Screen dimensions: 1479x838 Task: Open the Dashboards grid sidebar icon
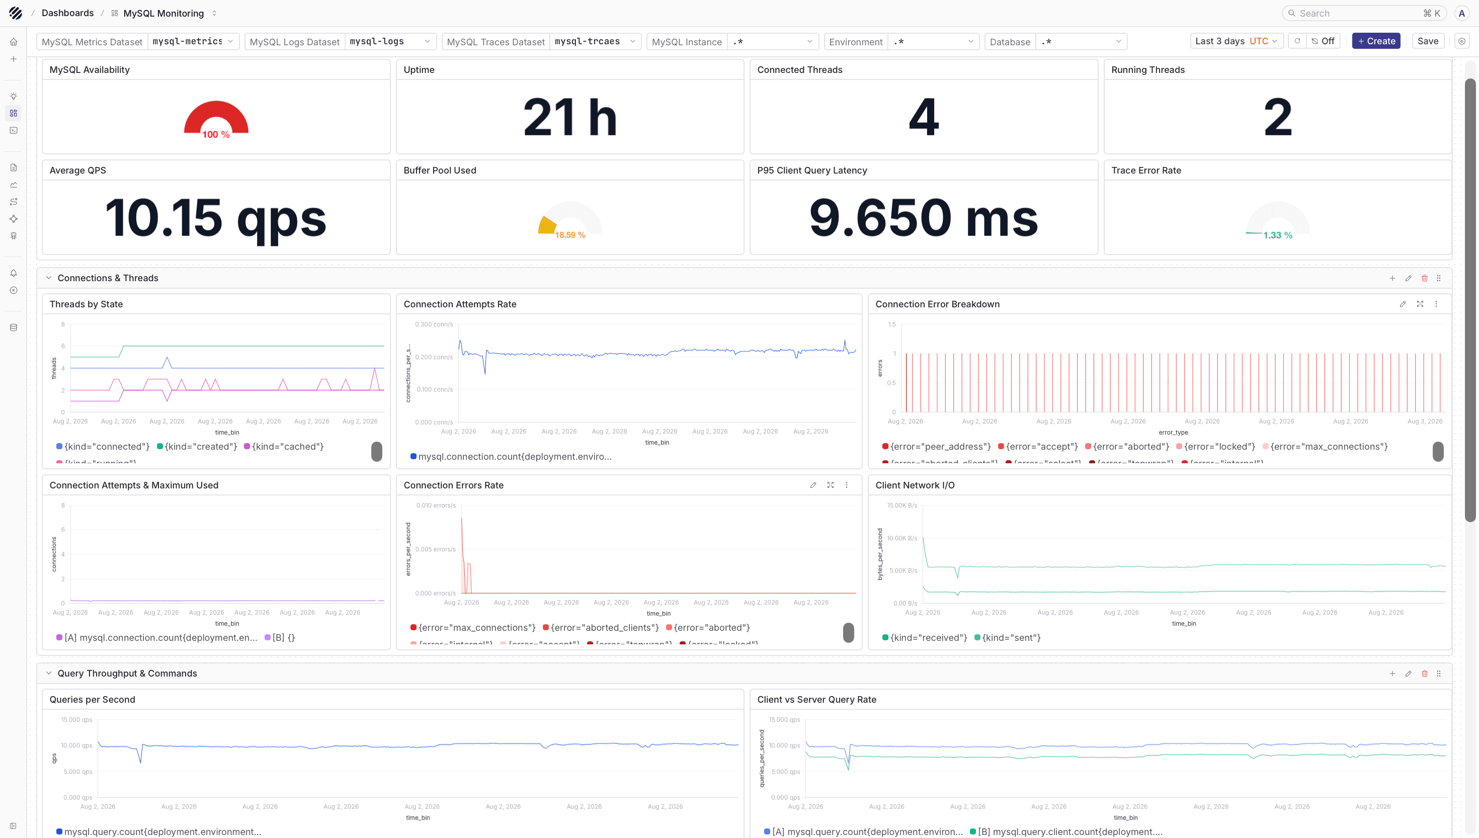point(13,113)
